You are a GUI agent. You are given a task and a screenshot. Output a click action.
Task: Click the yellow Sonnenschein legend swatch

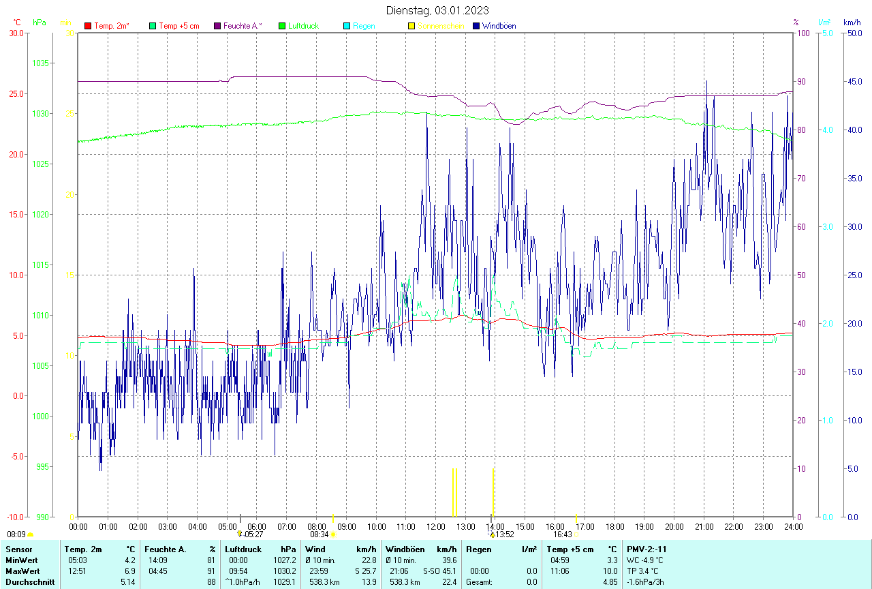[x=411, y=26]
